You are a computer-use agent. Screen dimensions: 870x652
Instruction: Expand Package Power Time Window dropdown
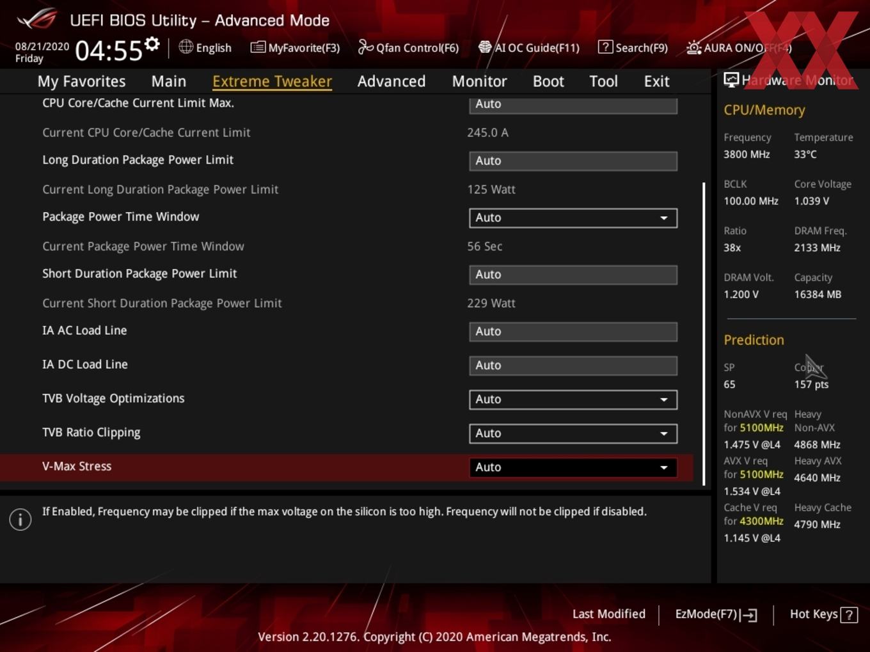point(573,217)
